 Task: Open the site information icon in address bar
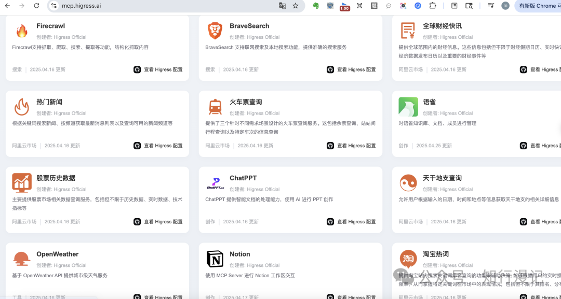(x=54, y=6)
